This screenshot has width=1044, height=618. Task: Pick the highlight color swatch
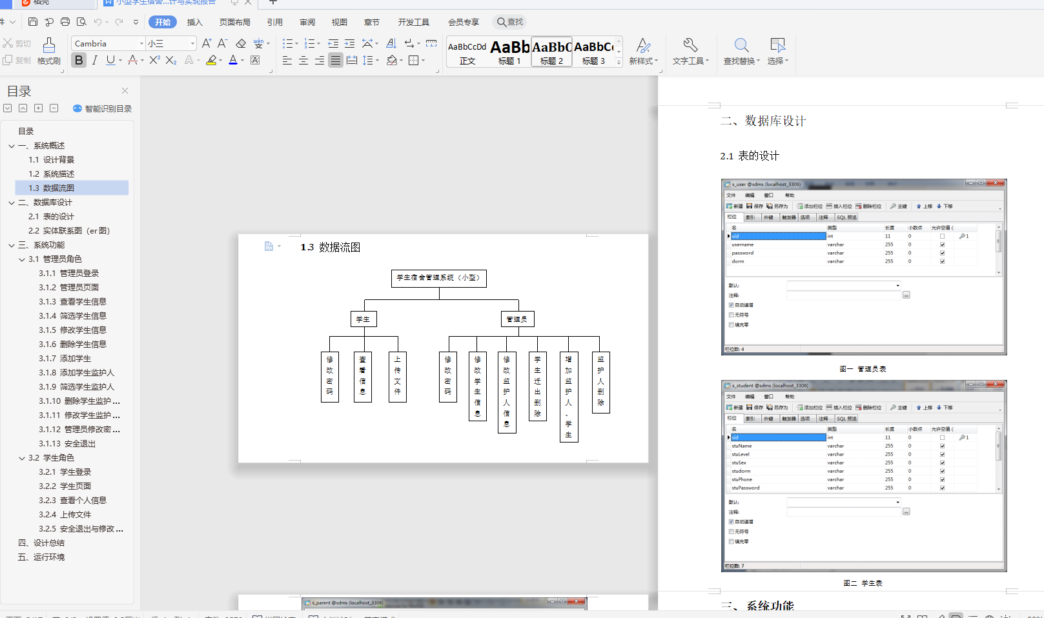tap(211, 60)
